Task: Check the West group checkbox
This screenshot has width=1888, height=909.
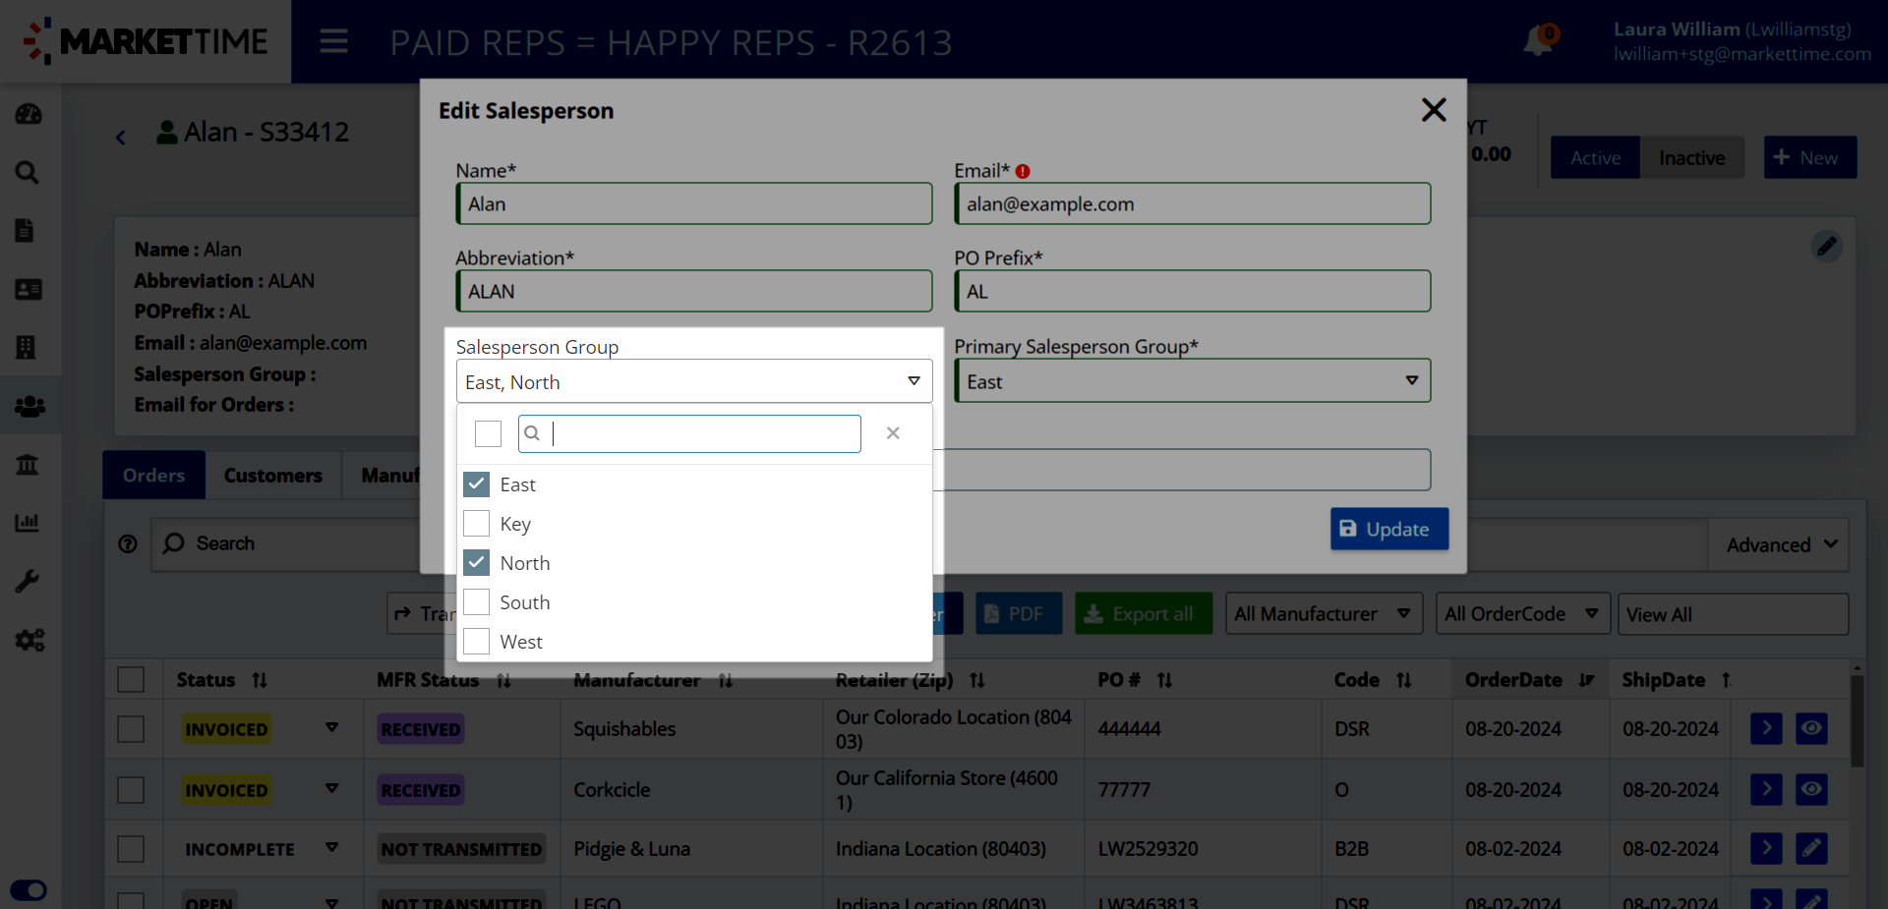Action: point(477,642)
